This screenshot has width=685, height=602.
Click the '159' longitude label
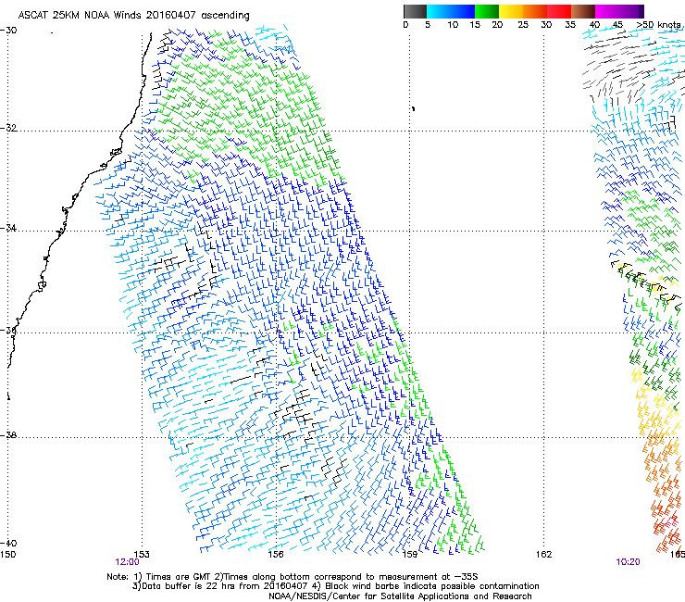pyautogui.click(x=409, y=555)
